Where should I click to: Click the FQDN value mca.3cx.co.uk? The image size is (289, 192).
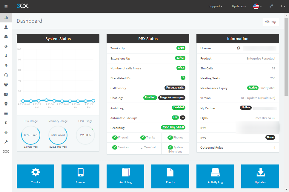(x=265, y=118)
